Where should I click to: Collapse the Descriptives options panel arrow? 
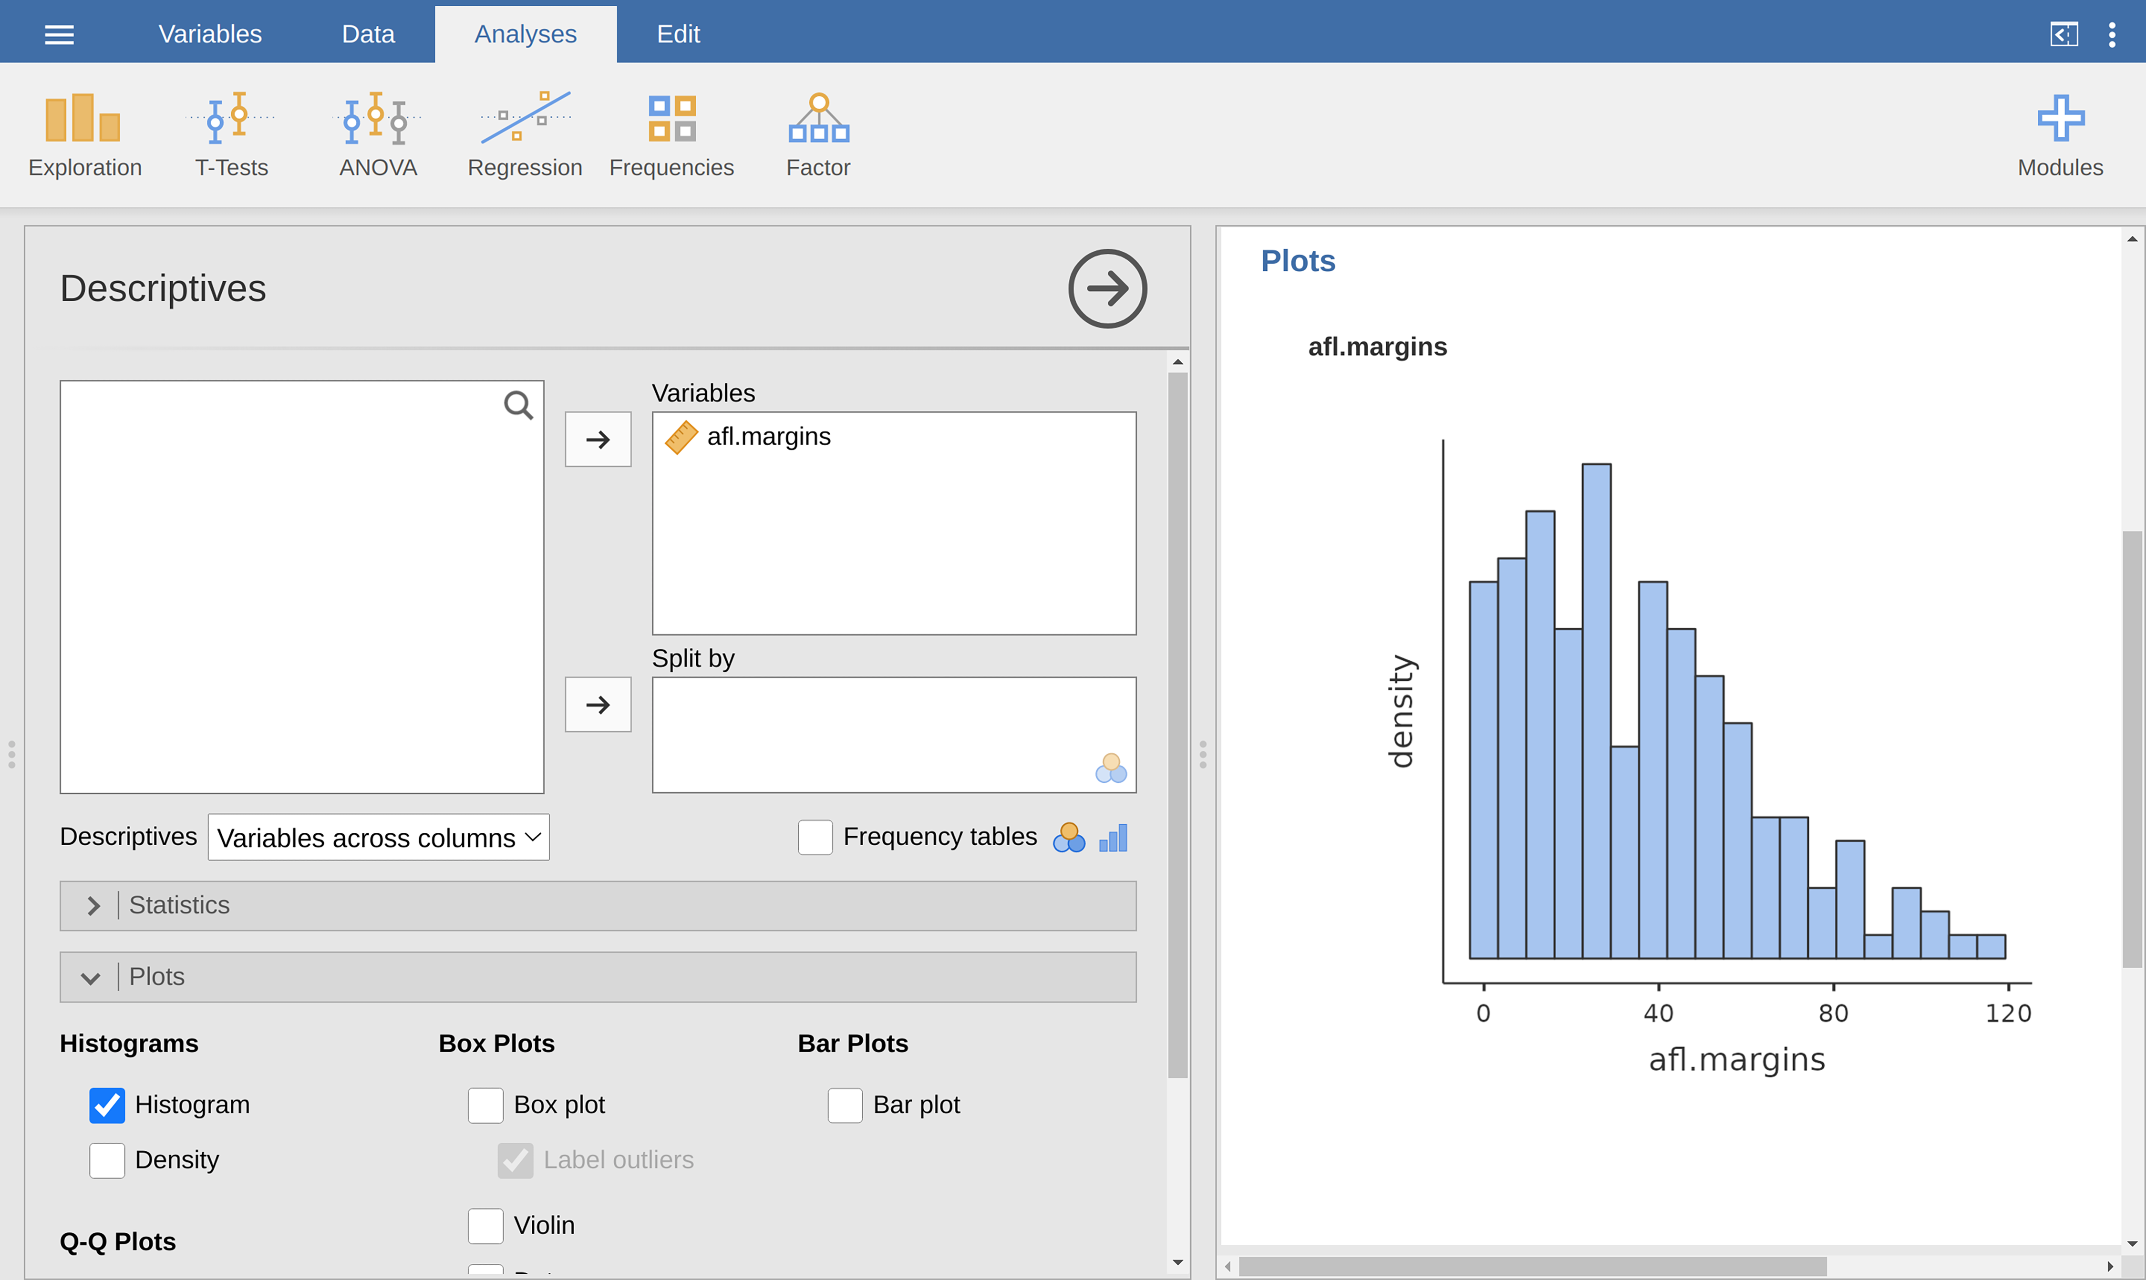pos(1107,289)
